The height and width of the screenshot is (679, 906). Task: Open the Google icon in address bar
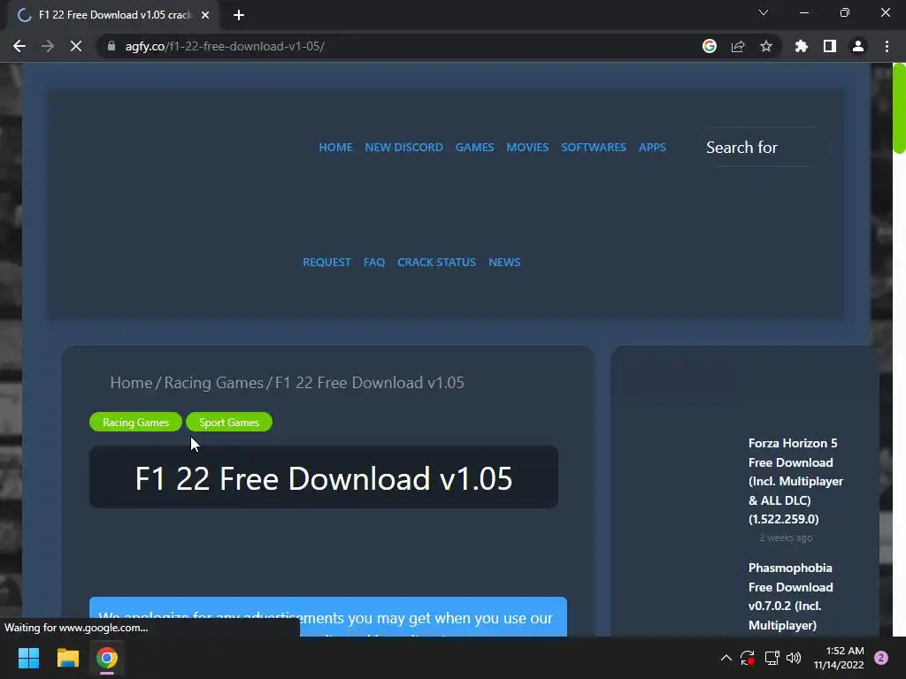coord(710,46)
